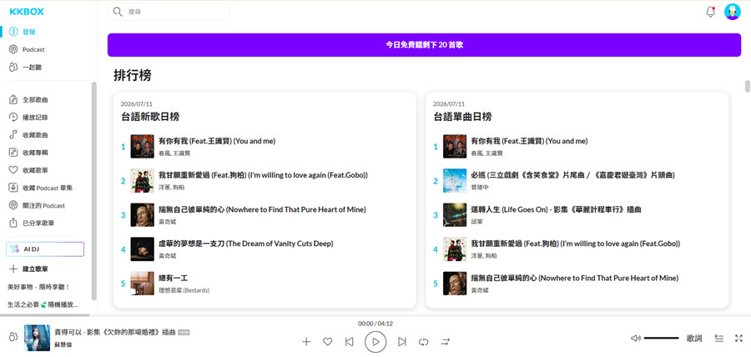This screenshot has height=357, width=751.
Task: Open the notifications bell
Action: [x=711, y=12]
